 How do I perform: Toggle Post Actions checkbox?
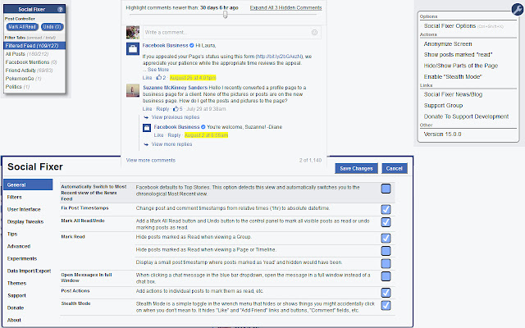[386, 293]
